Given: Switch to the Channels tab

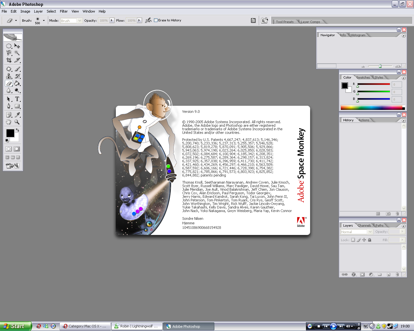Looking at the screenshot, I should [x=364, y=226].
